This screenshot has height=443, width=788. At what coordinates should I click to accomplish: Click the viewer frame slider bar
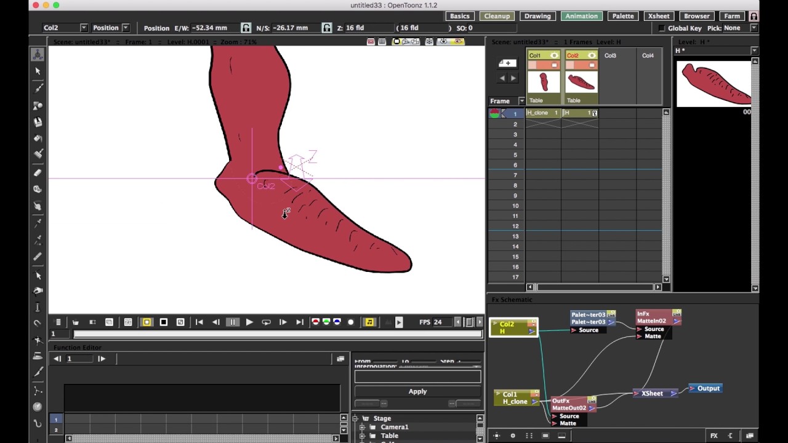(277, 333)
